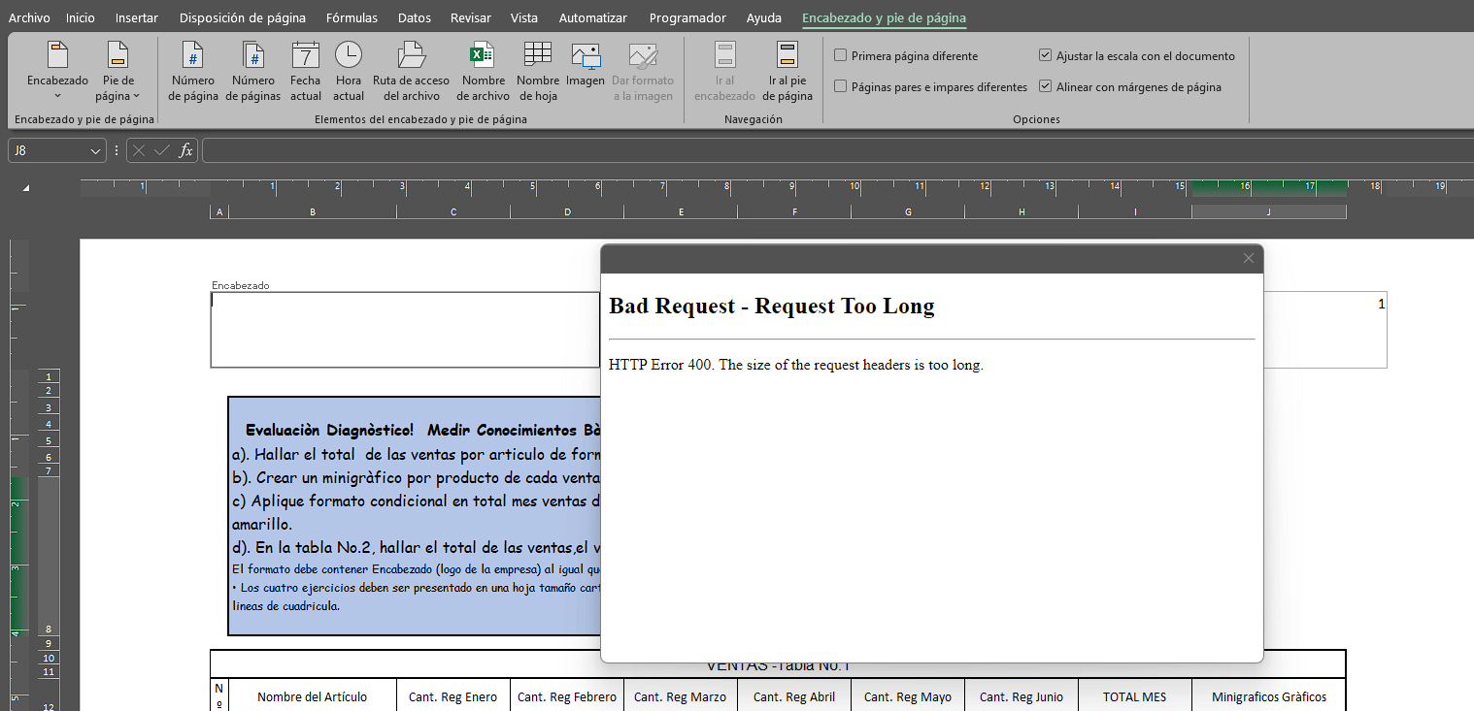Uncheck Ajustar la escala con el documento
1474x711 pixels.
(1045, 56)
